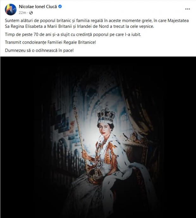The image size is (196, 218).
Task: Click the Dumnezeu să o odihnească line
Action: (39, 50)
